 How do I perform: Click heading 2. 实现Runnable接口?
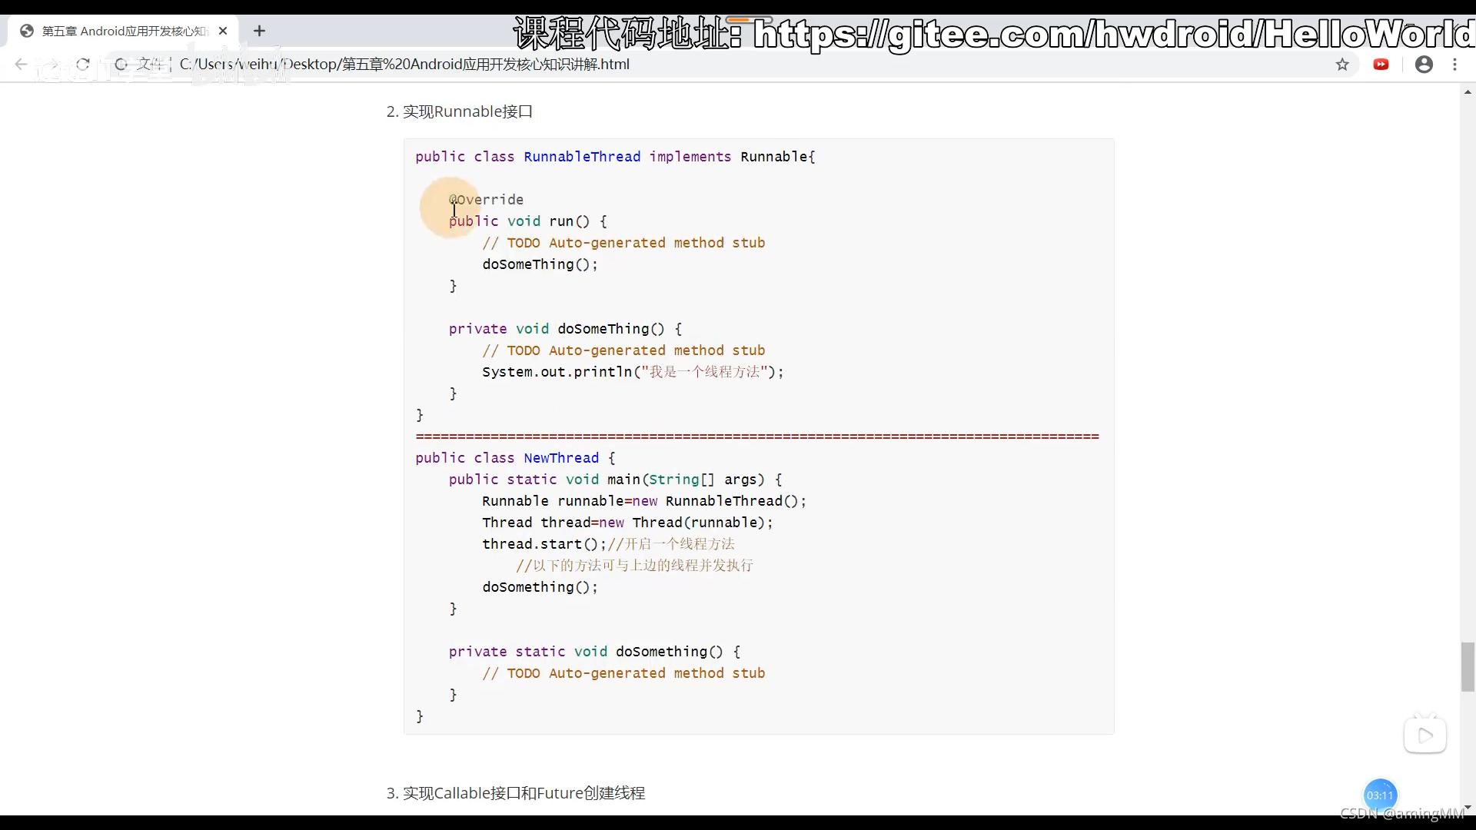pos(460,111)
